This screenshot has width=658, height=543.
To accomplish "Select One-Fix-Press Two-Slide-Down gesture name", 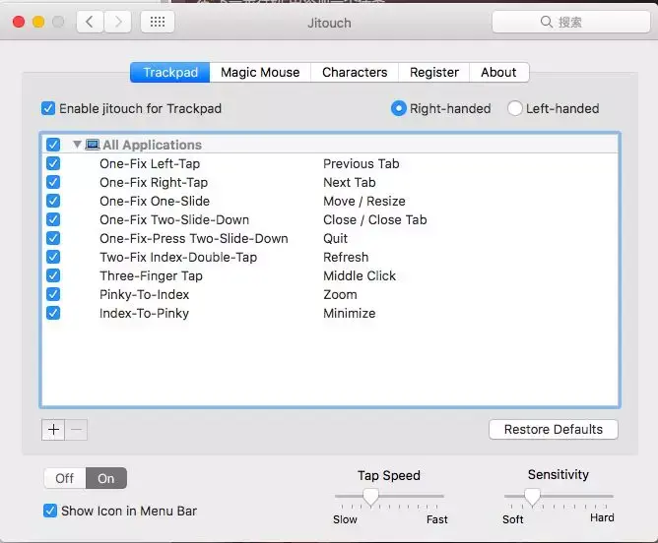I will [193, 238].
